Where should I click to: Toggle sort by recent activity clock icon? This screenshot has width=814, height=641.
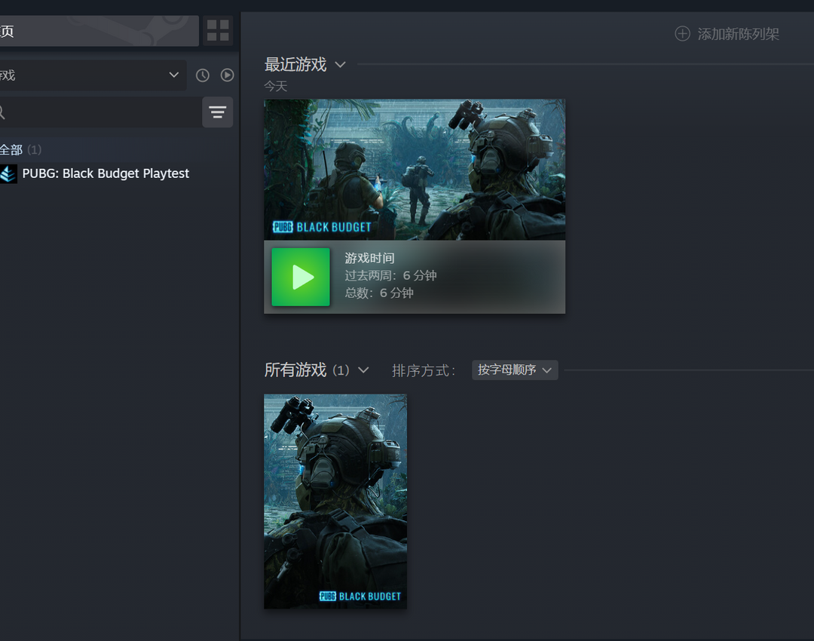tap(202, 75)
